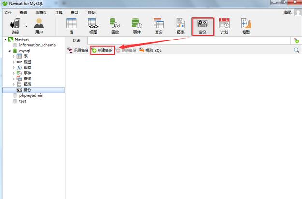The height and width of the screenshot is (199, 302).
Task: Click the green plus icon right of tab bar
Action: (296, 41)
